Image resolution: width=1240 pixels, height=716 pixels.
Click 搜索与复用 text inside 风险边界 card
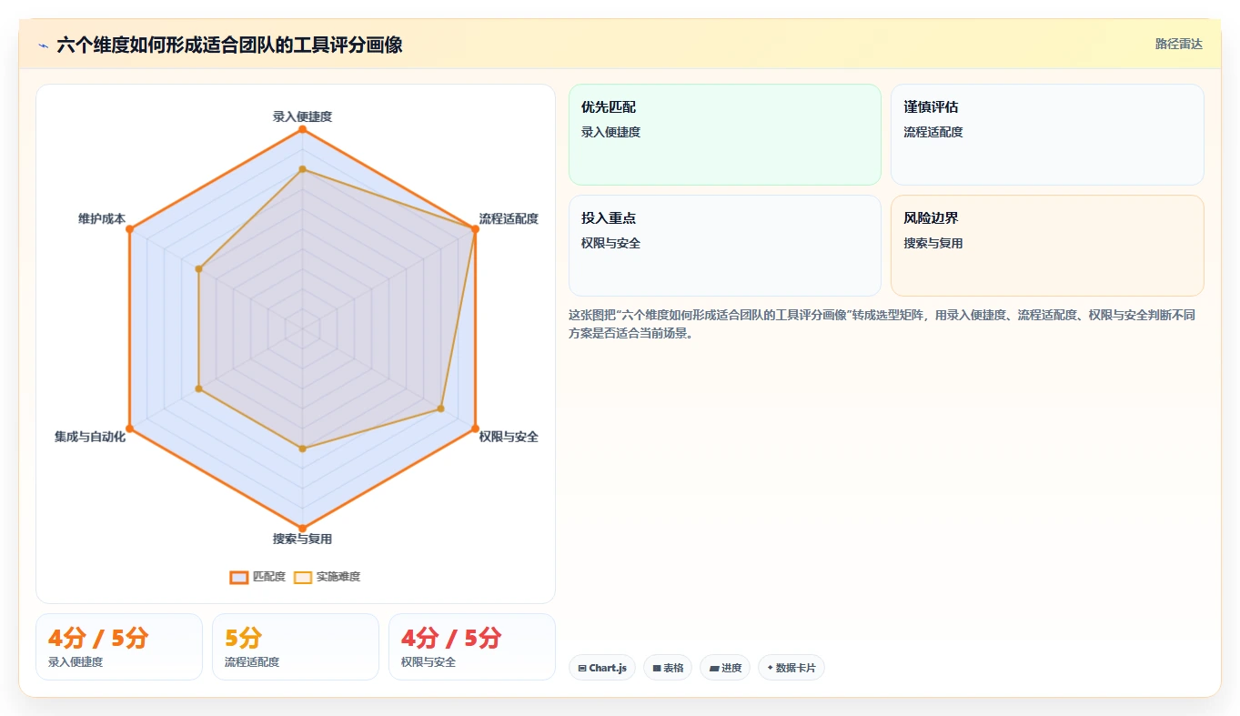[x=933, y=243]
